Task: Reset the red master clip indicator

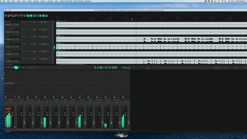Action: pos(8,108)
